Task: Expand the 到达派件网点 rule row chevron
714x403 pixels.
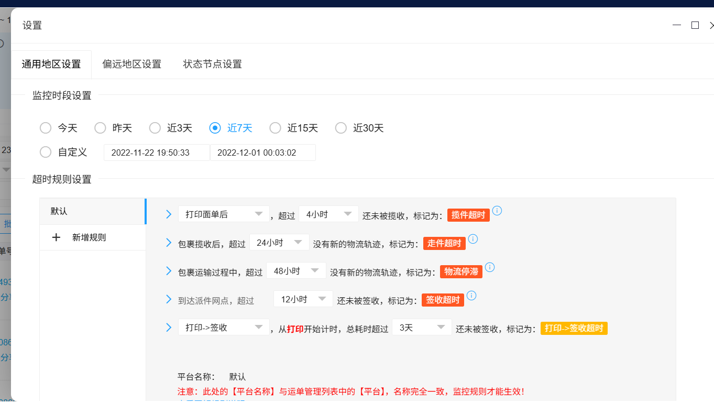Action: click(169, 299)
